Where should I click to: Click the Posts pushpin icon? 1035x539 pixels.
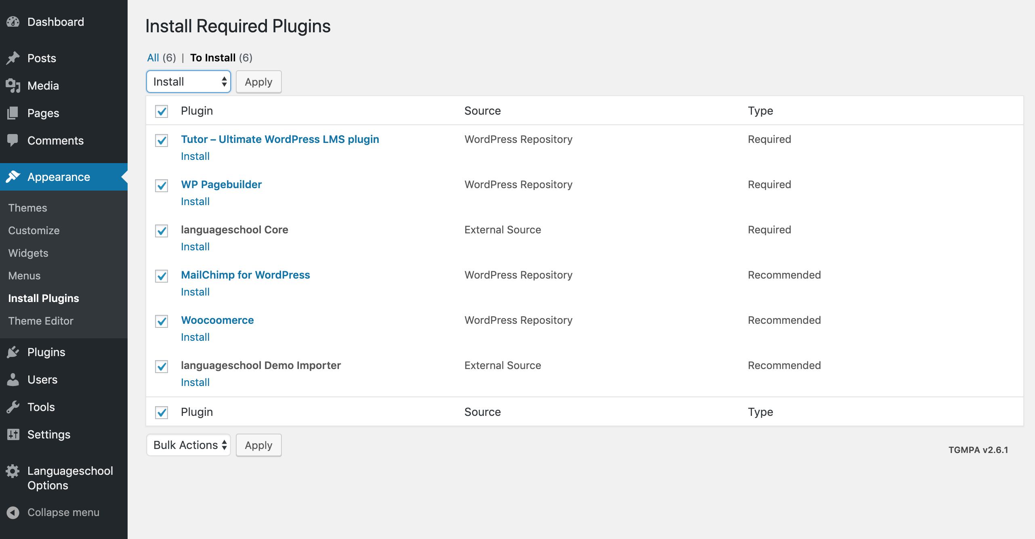coord(13,58)
